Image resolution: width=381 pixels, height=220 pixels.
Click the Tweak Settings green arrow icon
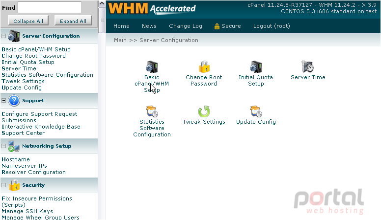pos(204,111)
